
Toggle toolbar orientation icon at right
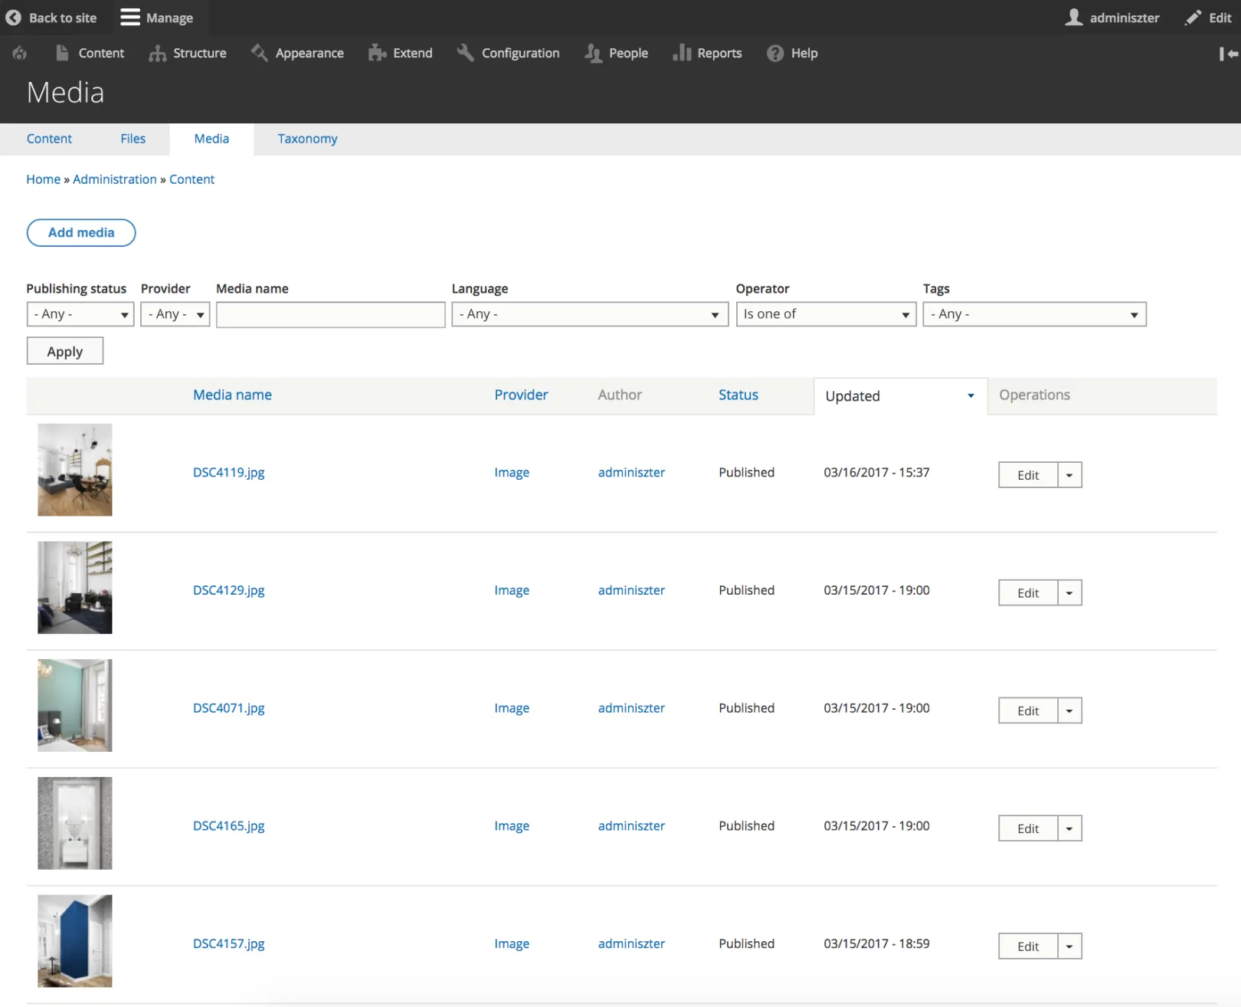[x=1228, y=54]
